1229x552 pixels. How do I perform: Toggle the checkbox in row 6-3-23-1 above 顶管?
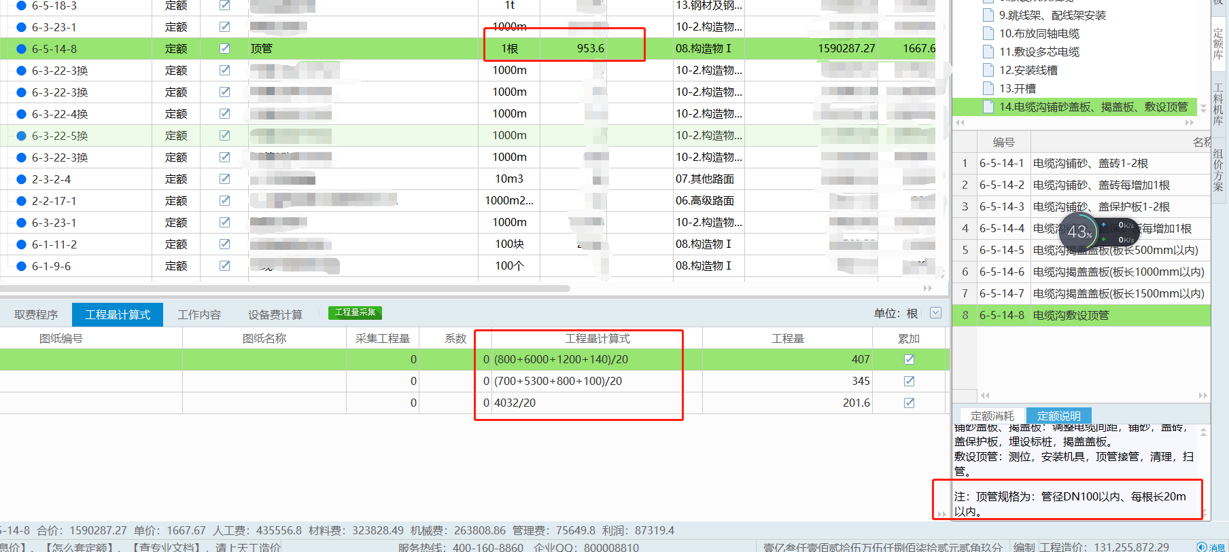coord(225,27)
